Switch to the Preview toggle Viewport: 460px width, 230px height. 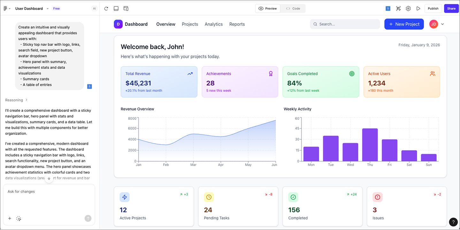pyautogui.click(x=268, y=8)
